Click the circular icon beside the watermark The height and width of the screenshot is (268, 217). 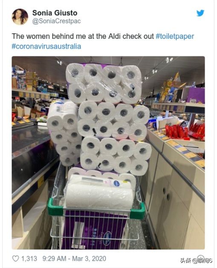[x=201, y=258]
